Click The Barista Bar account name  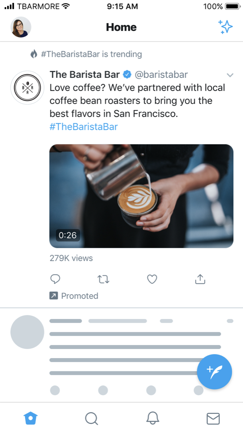(x=84, y=75)
